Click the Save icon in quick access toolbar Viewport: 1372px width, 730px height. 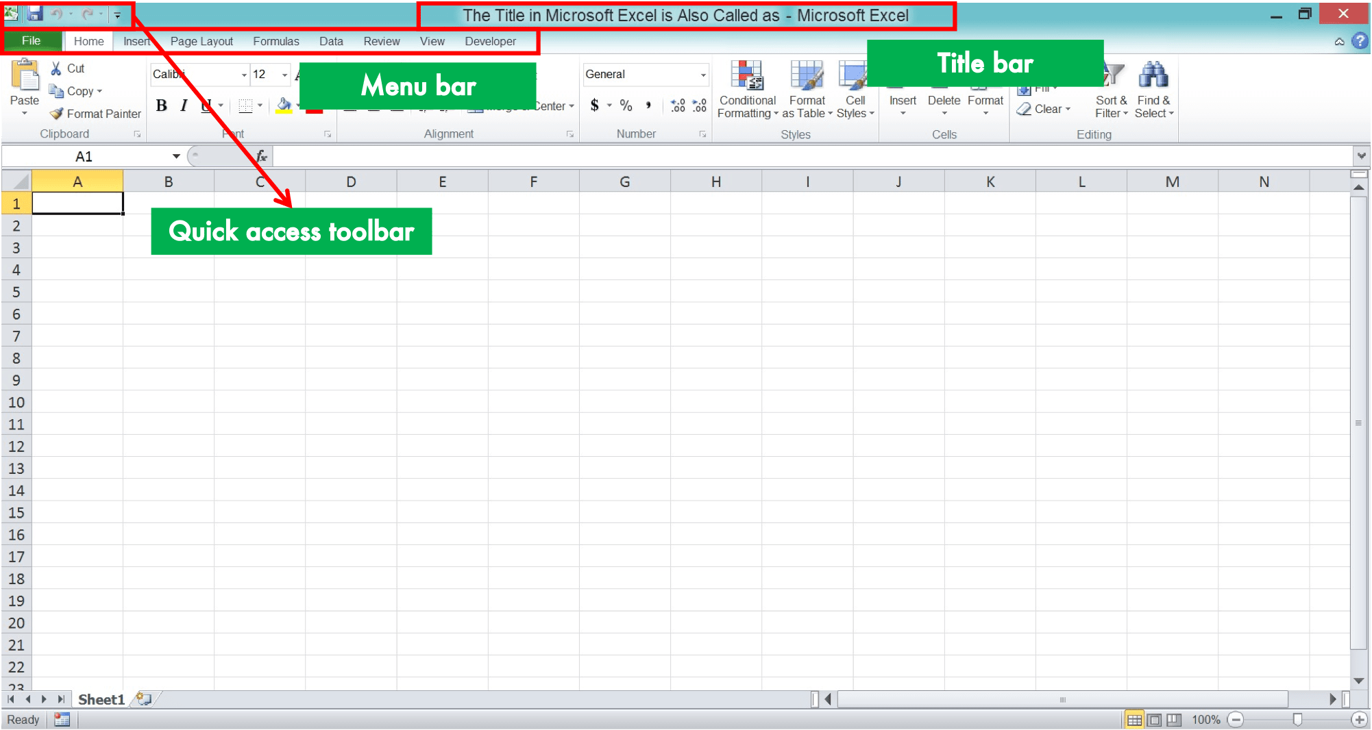pyautogui.click(x=35, y=14)
